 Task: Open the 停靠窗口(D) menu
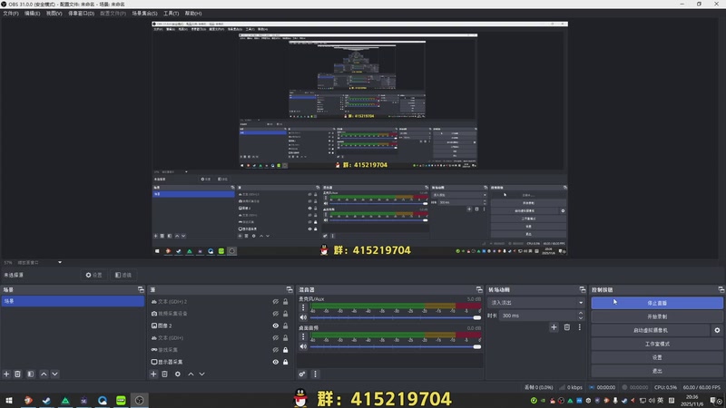(81, 14)
